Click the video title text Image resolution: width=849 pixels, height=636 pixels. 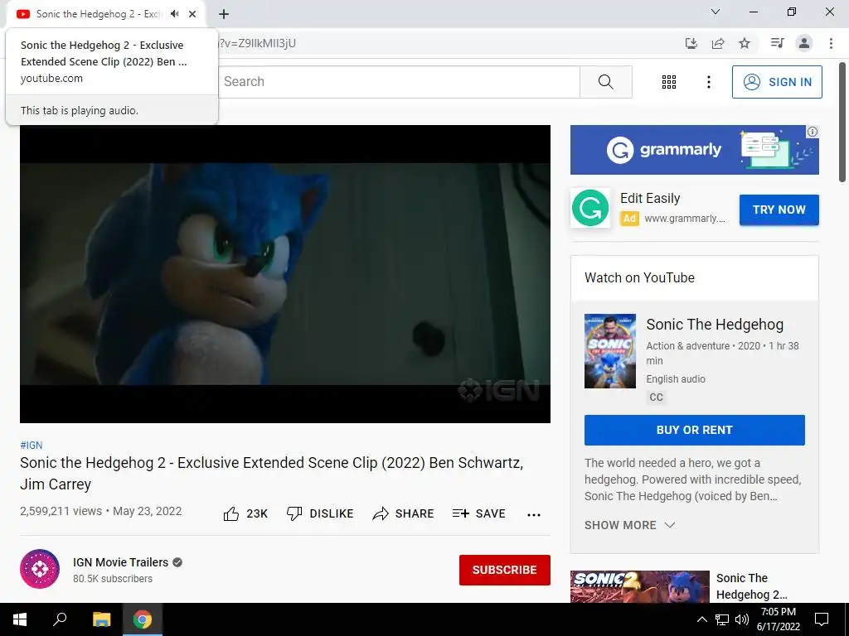272,473
